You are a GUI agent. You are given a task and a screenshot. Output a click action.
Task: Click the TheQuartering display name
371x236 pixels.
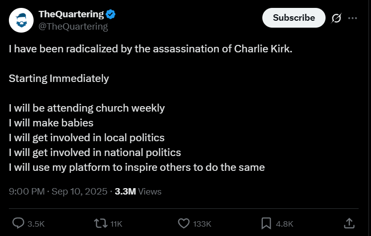pyautogui.click(x=71, y=14)
